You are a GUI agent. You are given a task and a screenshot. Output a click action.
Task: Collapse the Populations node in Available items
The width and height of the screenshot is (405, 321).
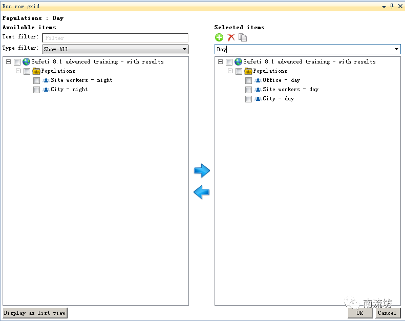(18, 71)
